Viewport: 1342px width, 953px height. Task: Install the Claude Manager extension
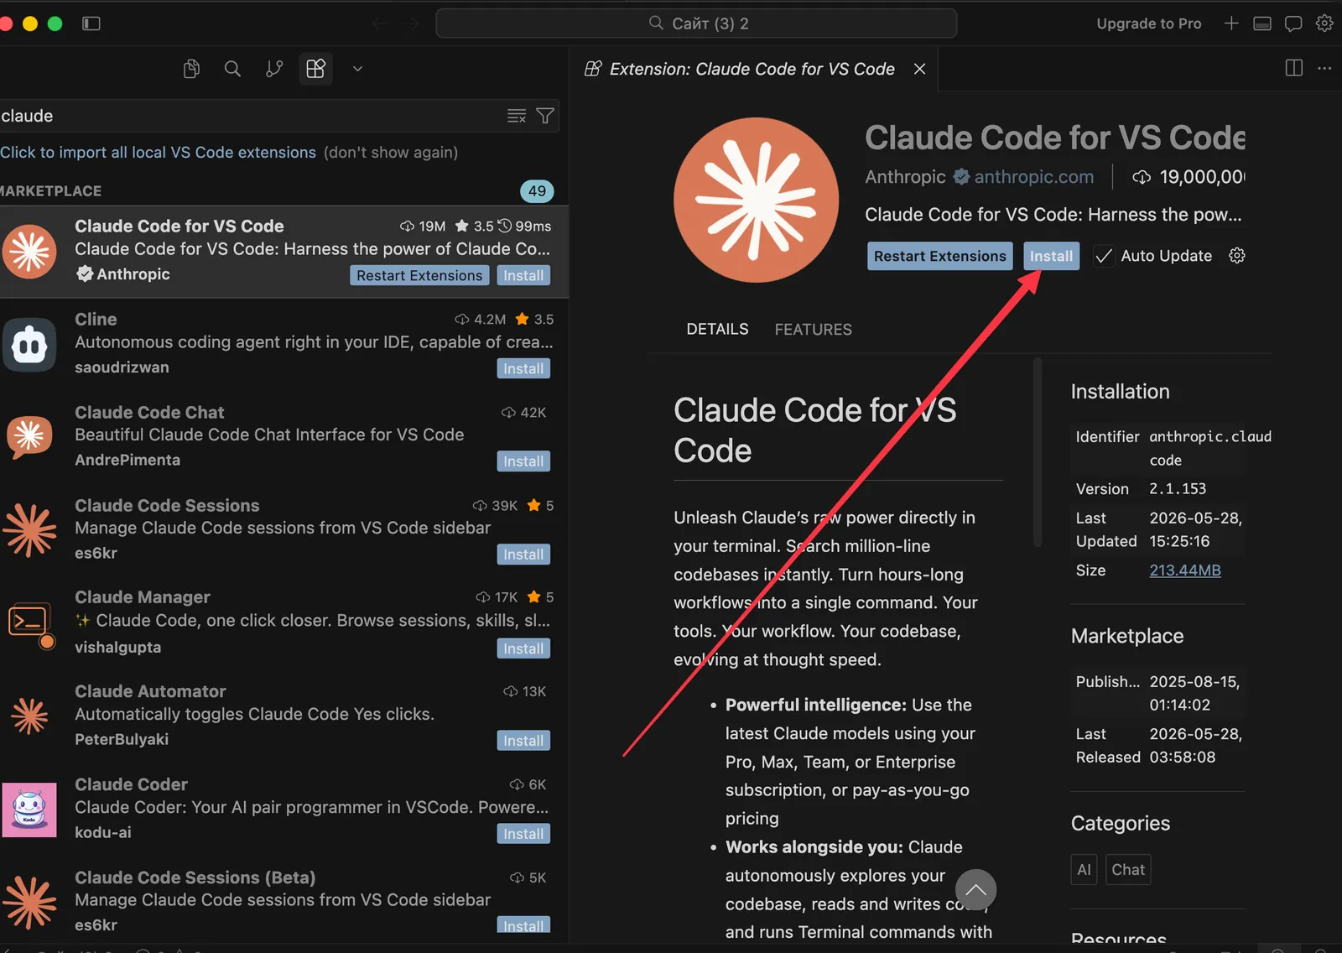tap(523, 648)
